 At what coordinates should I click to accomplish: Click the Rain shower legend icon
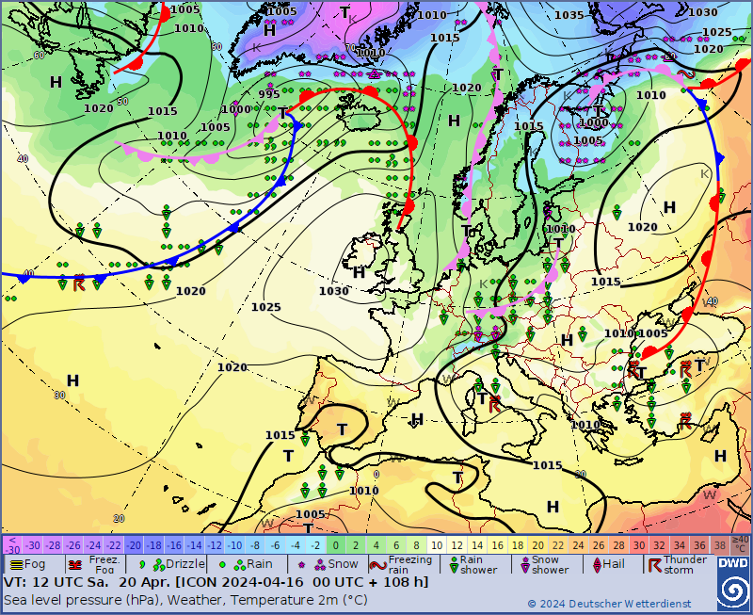pyautogui.click(x=453, y=564)
